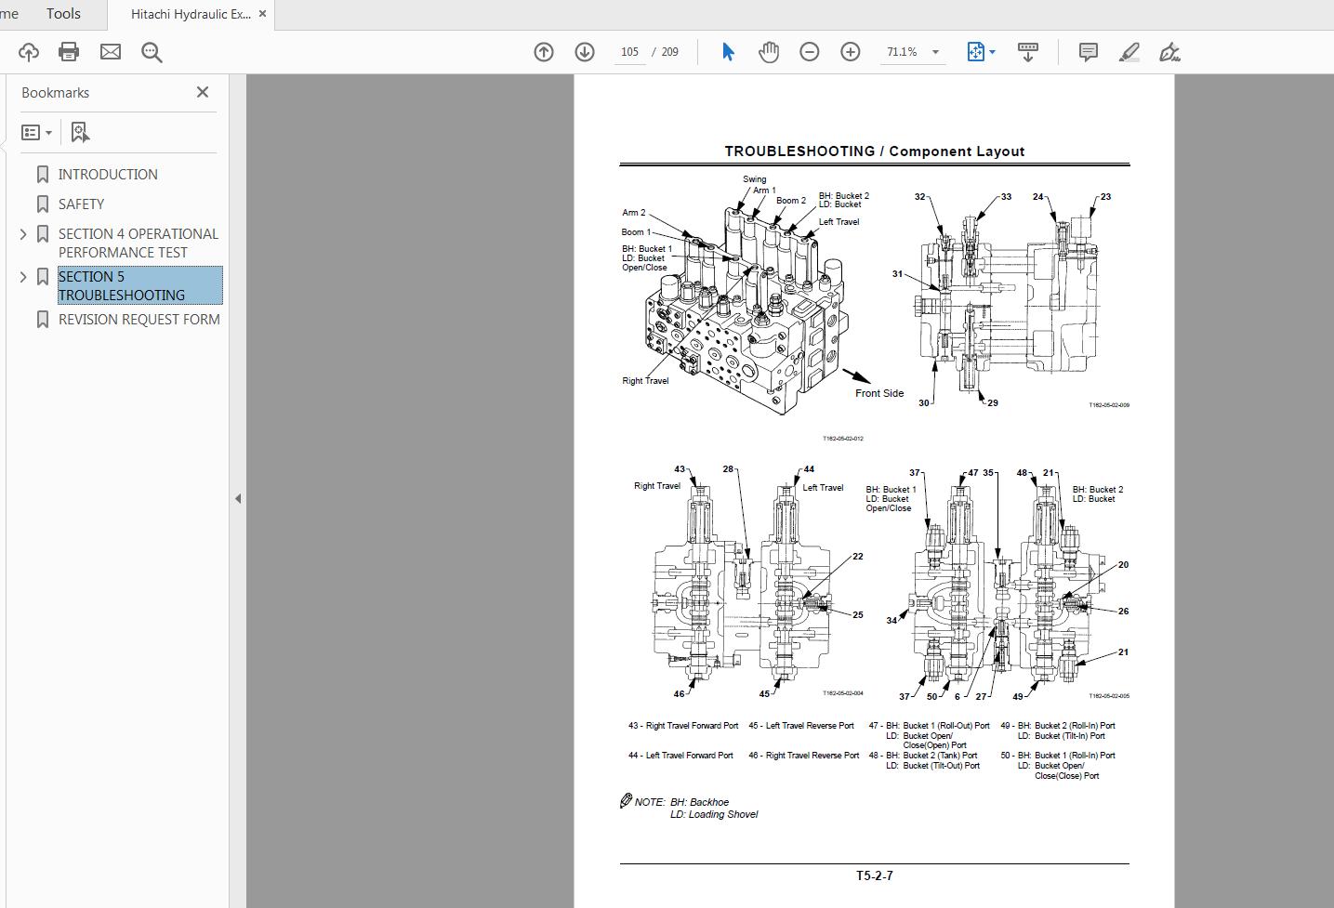This screenshot has width=1334, height=908.
Task: Click the zoom out minus control
Action: [809, 51]
